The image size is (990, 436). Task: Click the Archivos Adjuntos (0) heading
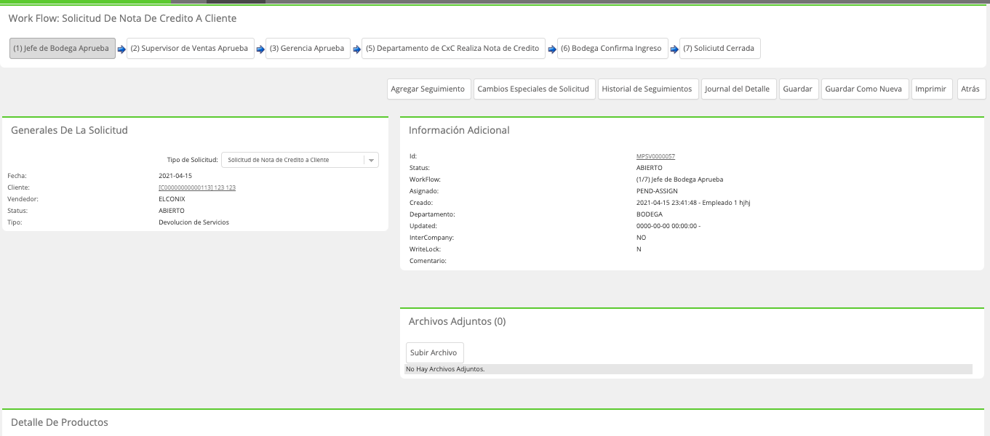[457, 321]
